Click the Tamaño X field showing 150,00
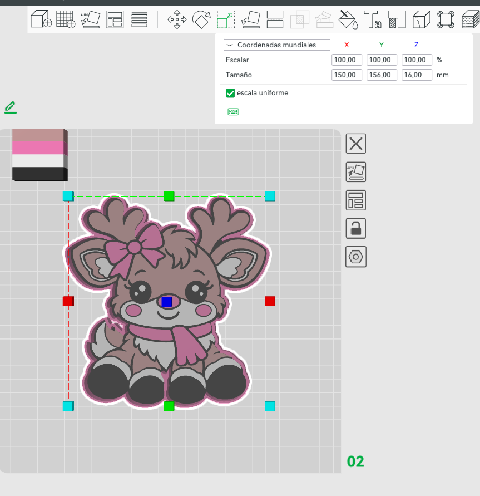Image resolution: width=480 pixels, height=496 pixels. coord(347,75)
